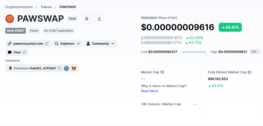The image size is (263, 126).
Task: Click the green 43.41% change badge
Action: [230, 27]
